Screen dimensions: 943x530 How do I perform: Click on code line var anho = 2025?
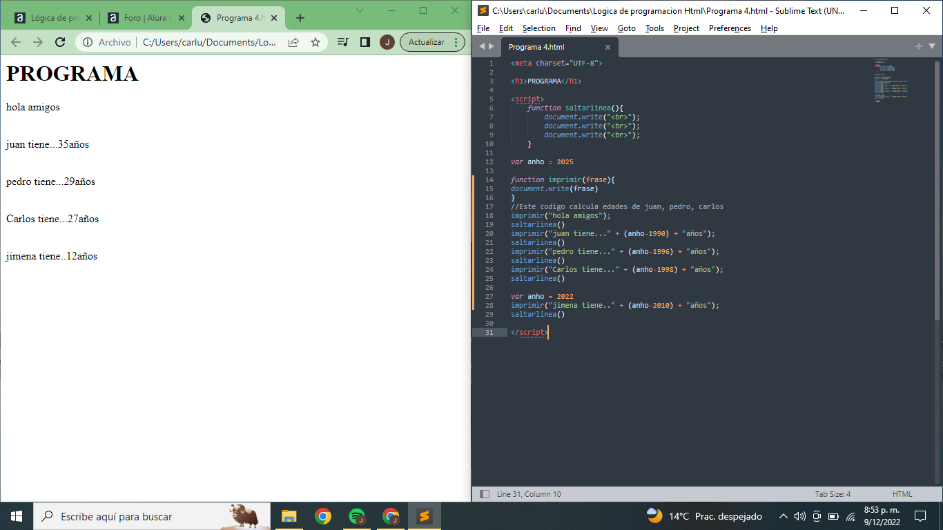click(542, 161)
